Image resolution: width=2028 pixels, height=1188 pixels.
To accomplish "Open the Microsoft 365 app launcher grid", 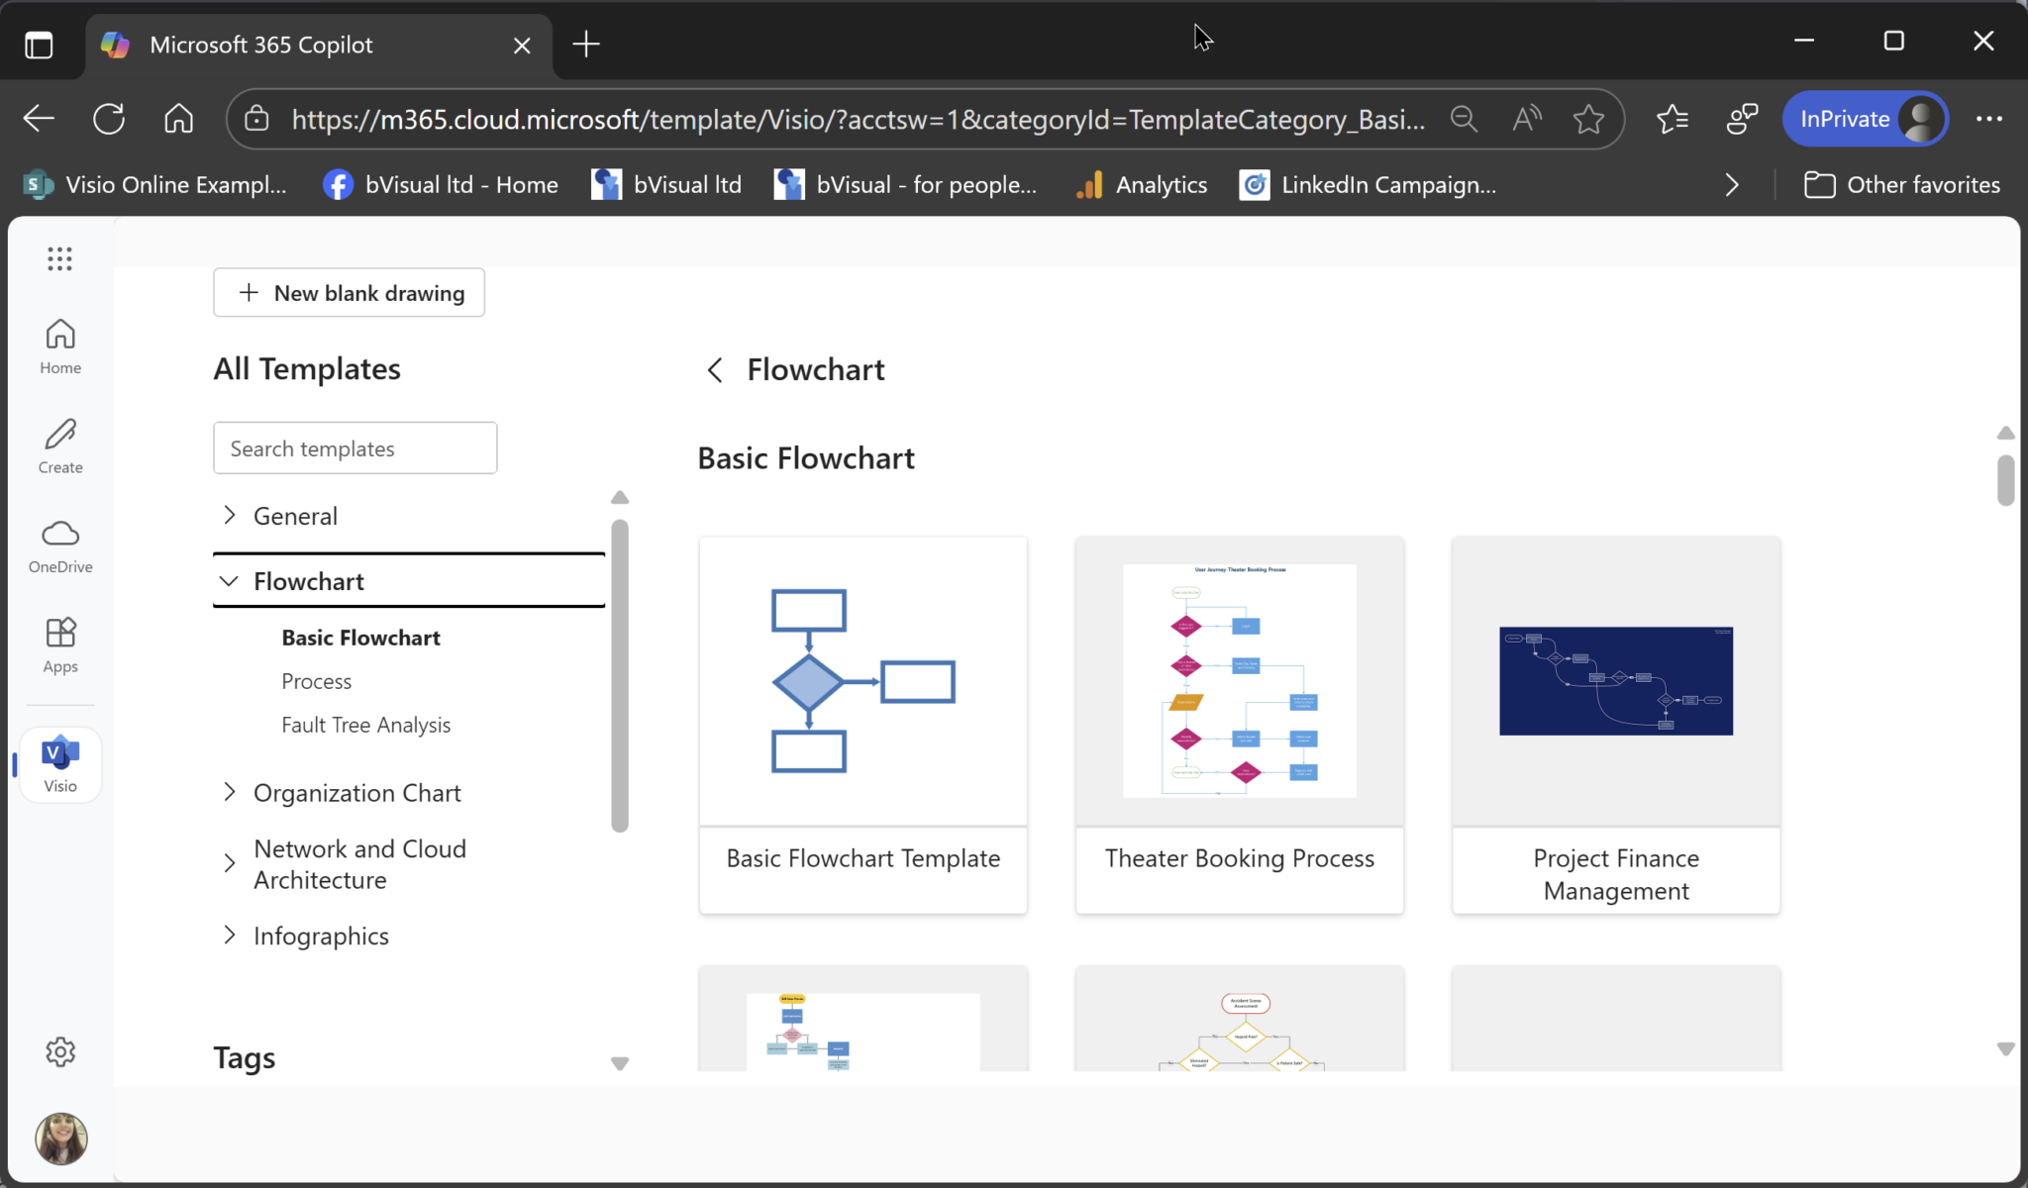I will 59,258.
